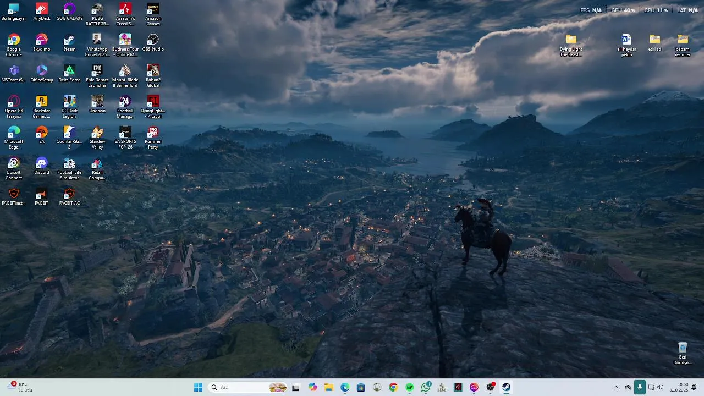
Task: Select the Business Tour desktop shortcut
Action: tap(125, 45)
